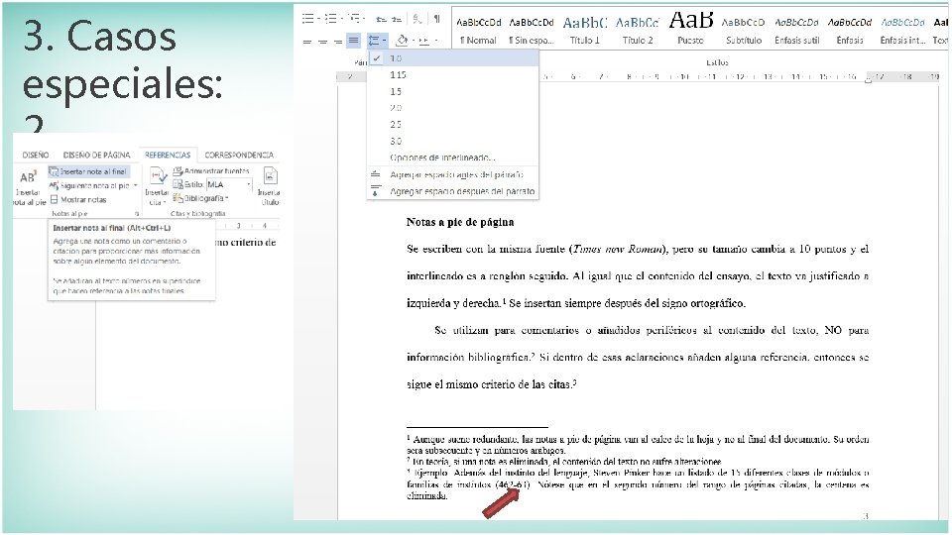Align text to the right
The width and height of the screenshot is (952, 535).
tap(337, 42)
